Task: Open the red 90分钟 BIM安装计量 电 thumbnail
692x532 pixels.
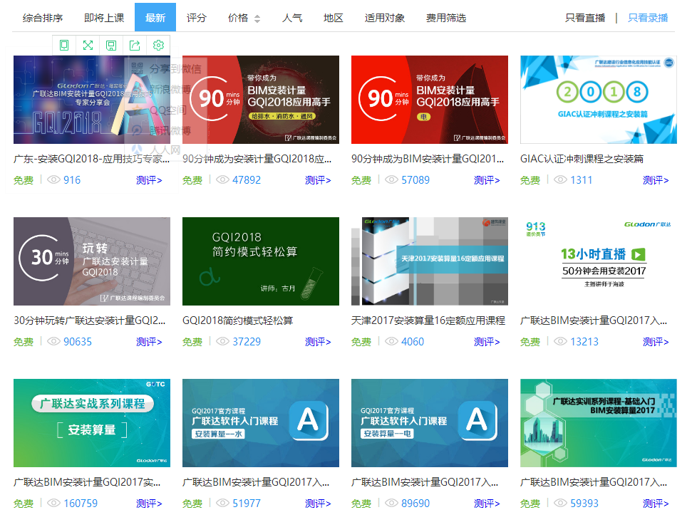Action: click(430, 100)
